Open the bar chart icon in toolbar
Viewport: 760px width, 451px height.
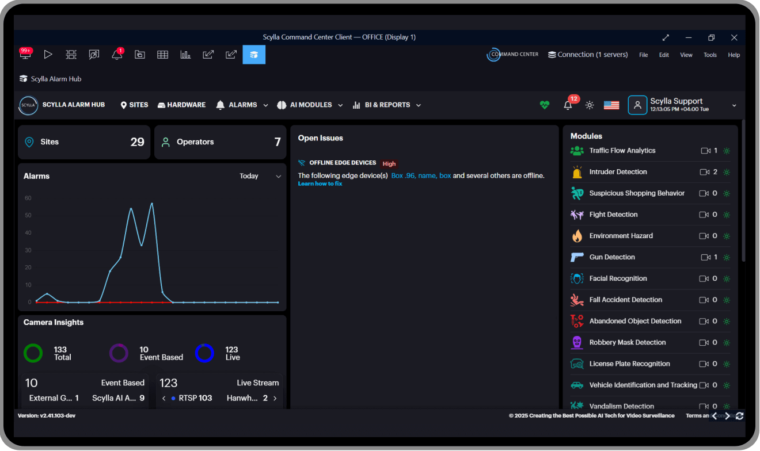pos(185,55)
